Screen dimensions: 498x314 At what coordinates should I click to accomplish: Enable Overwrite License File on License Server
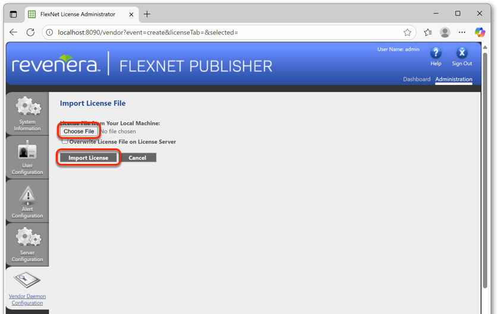coord(65,141)
